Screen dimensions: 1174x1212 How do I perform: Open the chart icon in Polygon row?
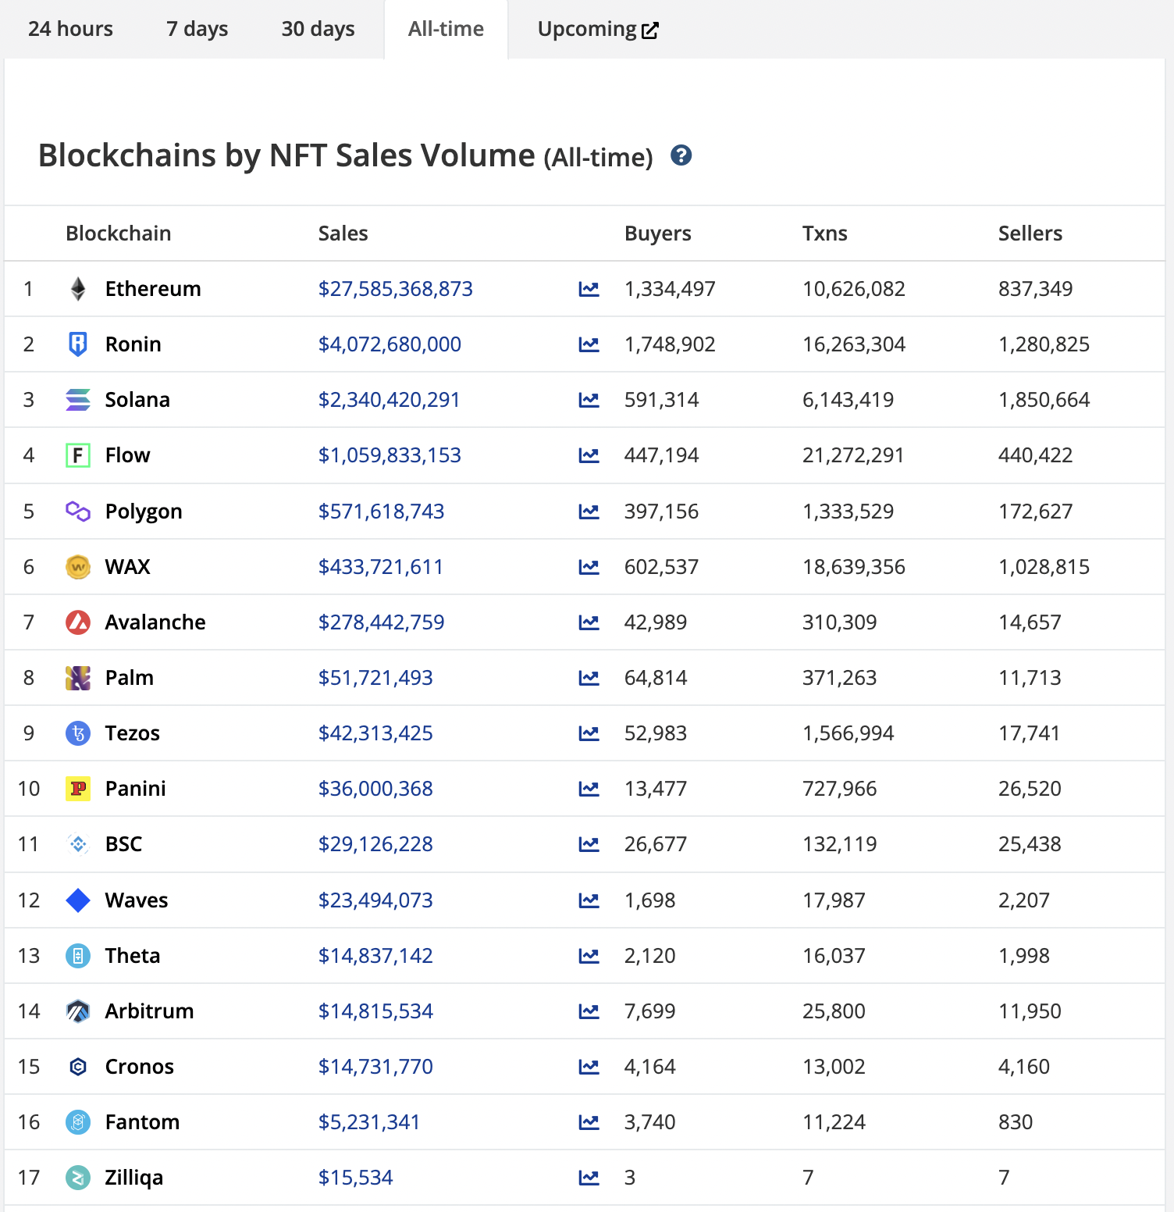click(589, 512)
